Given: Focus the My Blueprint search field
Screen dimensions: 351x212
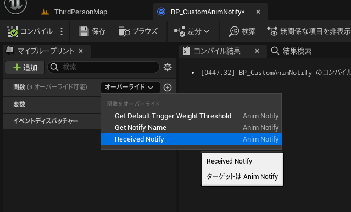Looking at the screenshot, I should coord(103,67).
